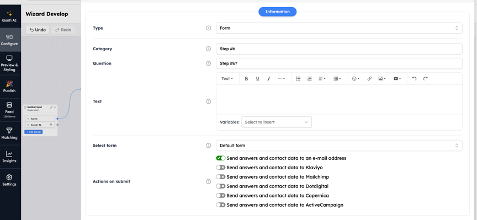477x220 pixels.
Task: Toggle italic formatting
Action: click(269, 79)
